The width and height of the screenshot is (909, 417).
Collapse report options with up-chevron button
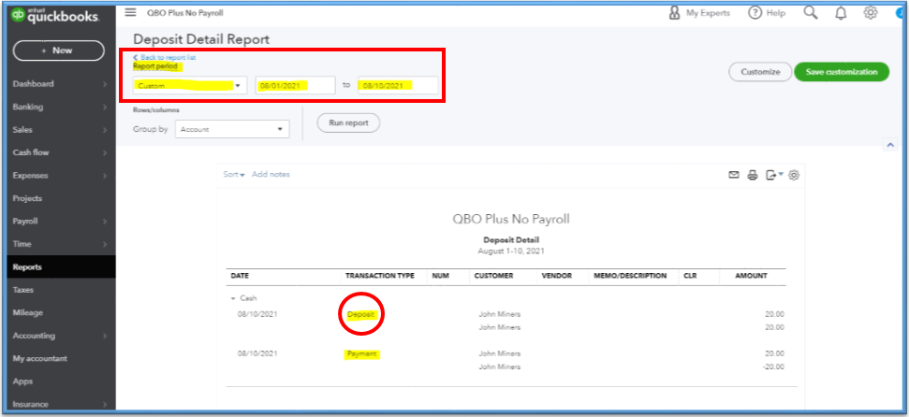[890, 145]
